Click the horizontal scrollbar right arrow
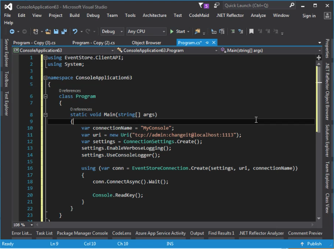Screen dimensions: 334x249 pos(313,225)
